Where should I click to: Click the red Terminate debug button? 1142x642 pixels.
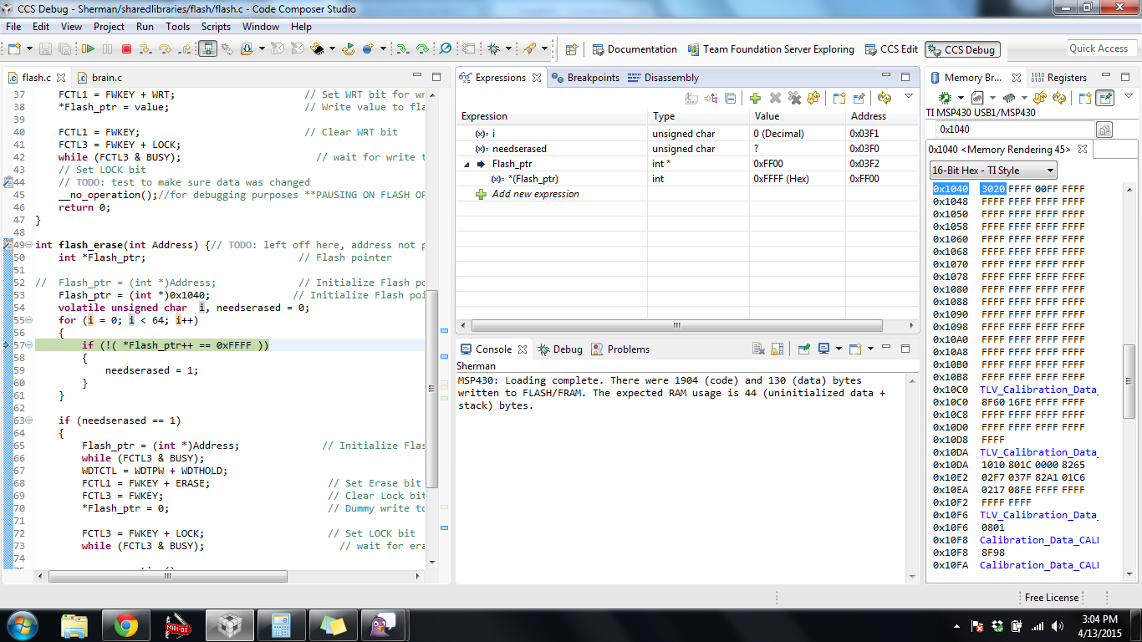coord(126,48)
